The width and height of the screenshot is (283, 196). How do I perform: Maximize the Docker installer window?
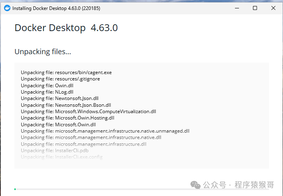click(255, 8)
